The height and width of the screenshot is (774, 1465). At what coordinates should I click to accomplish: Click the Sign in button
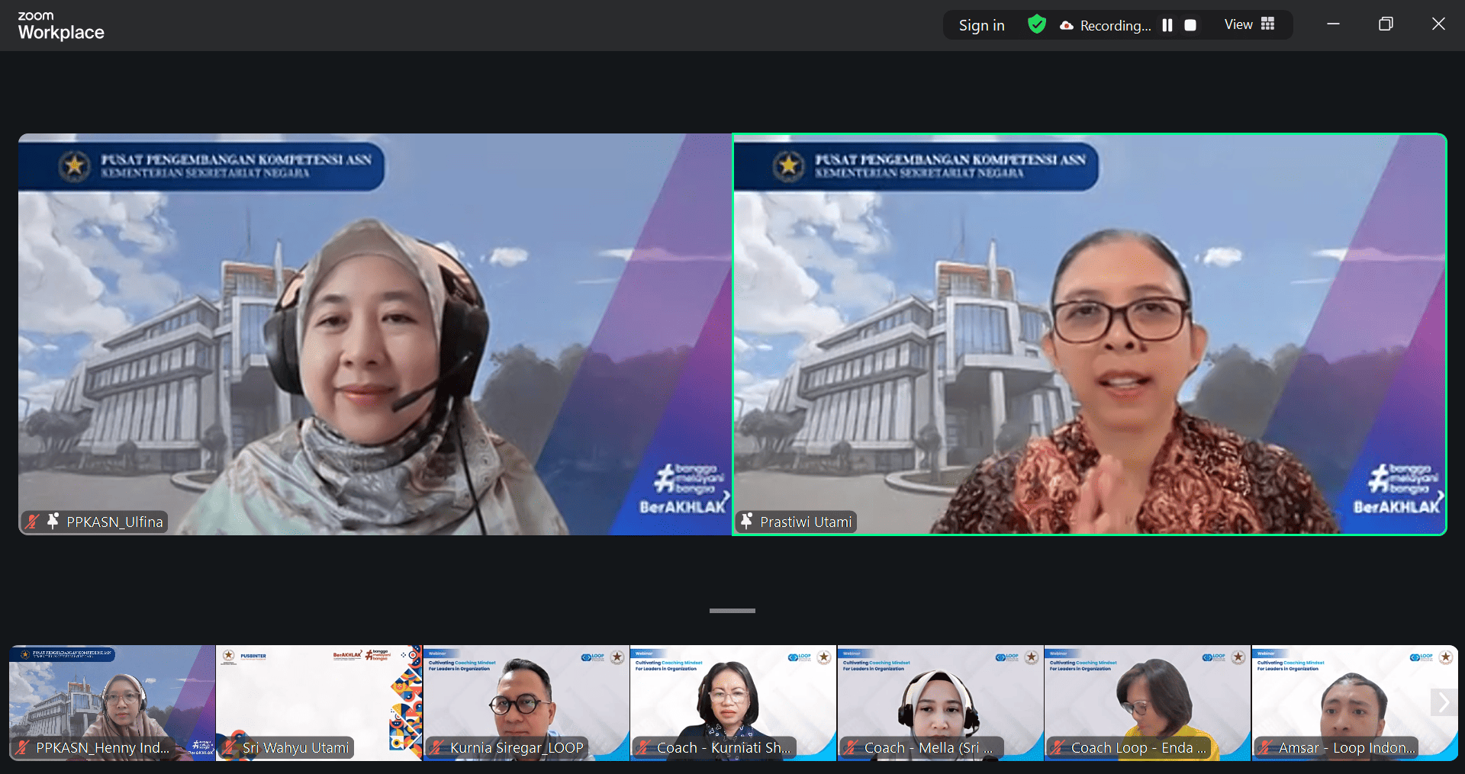coord(981,25)
